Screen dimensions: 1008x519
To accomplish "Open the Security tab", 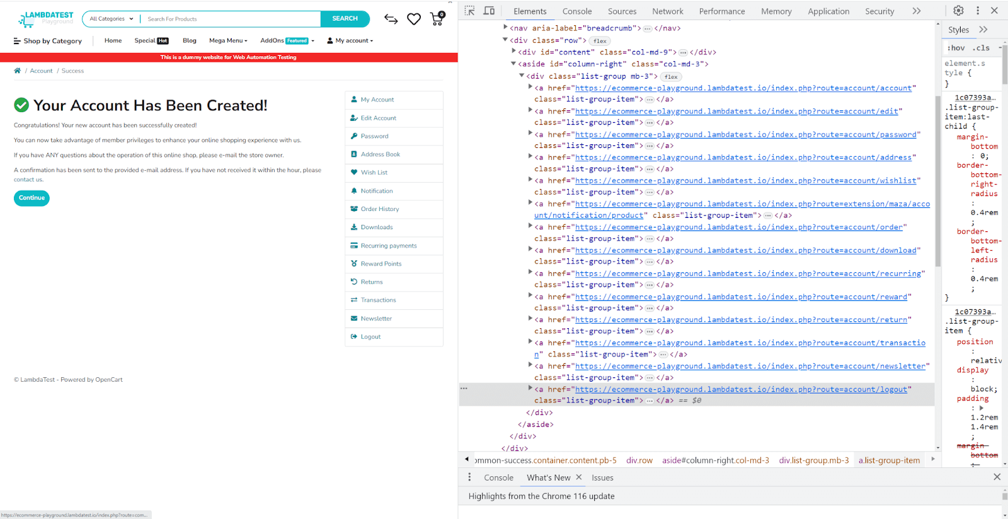I will [879, 11].
